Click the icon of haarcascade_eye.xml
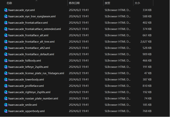The height and width of the screenshot is (117, 170). point(6,10)
